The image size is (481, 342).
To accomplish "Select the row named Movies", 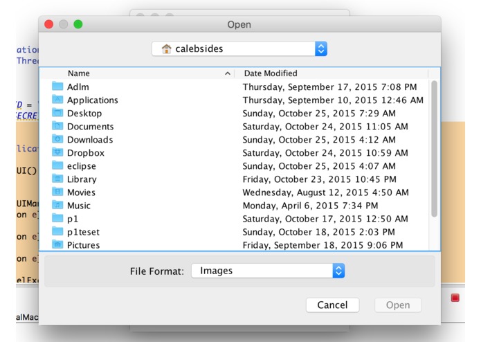I will point(235,192).
